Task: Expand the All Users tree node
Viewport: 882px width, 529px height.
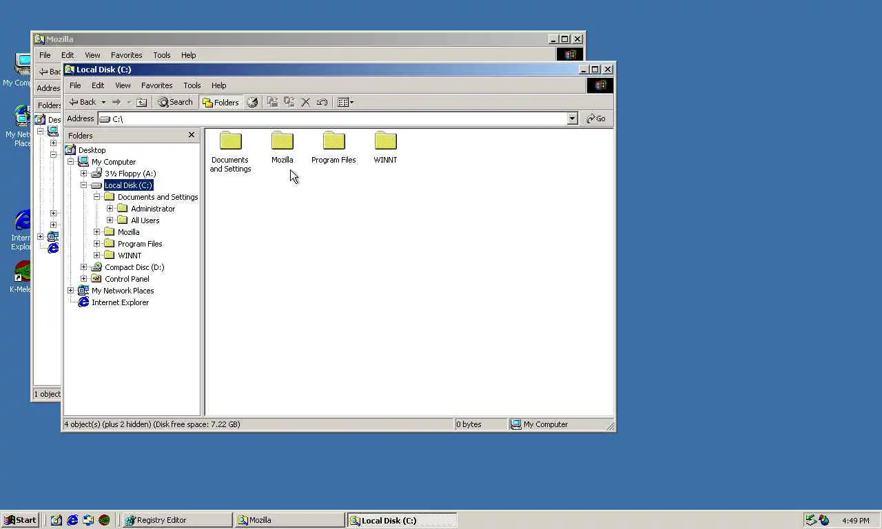Action: click(110, 220)
